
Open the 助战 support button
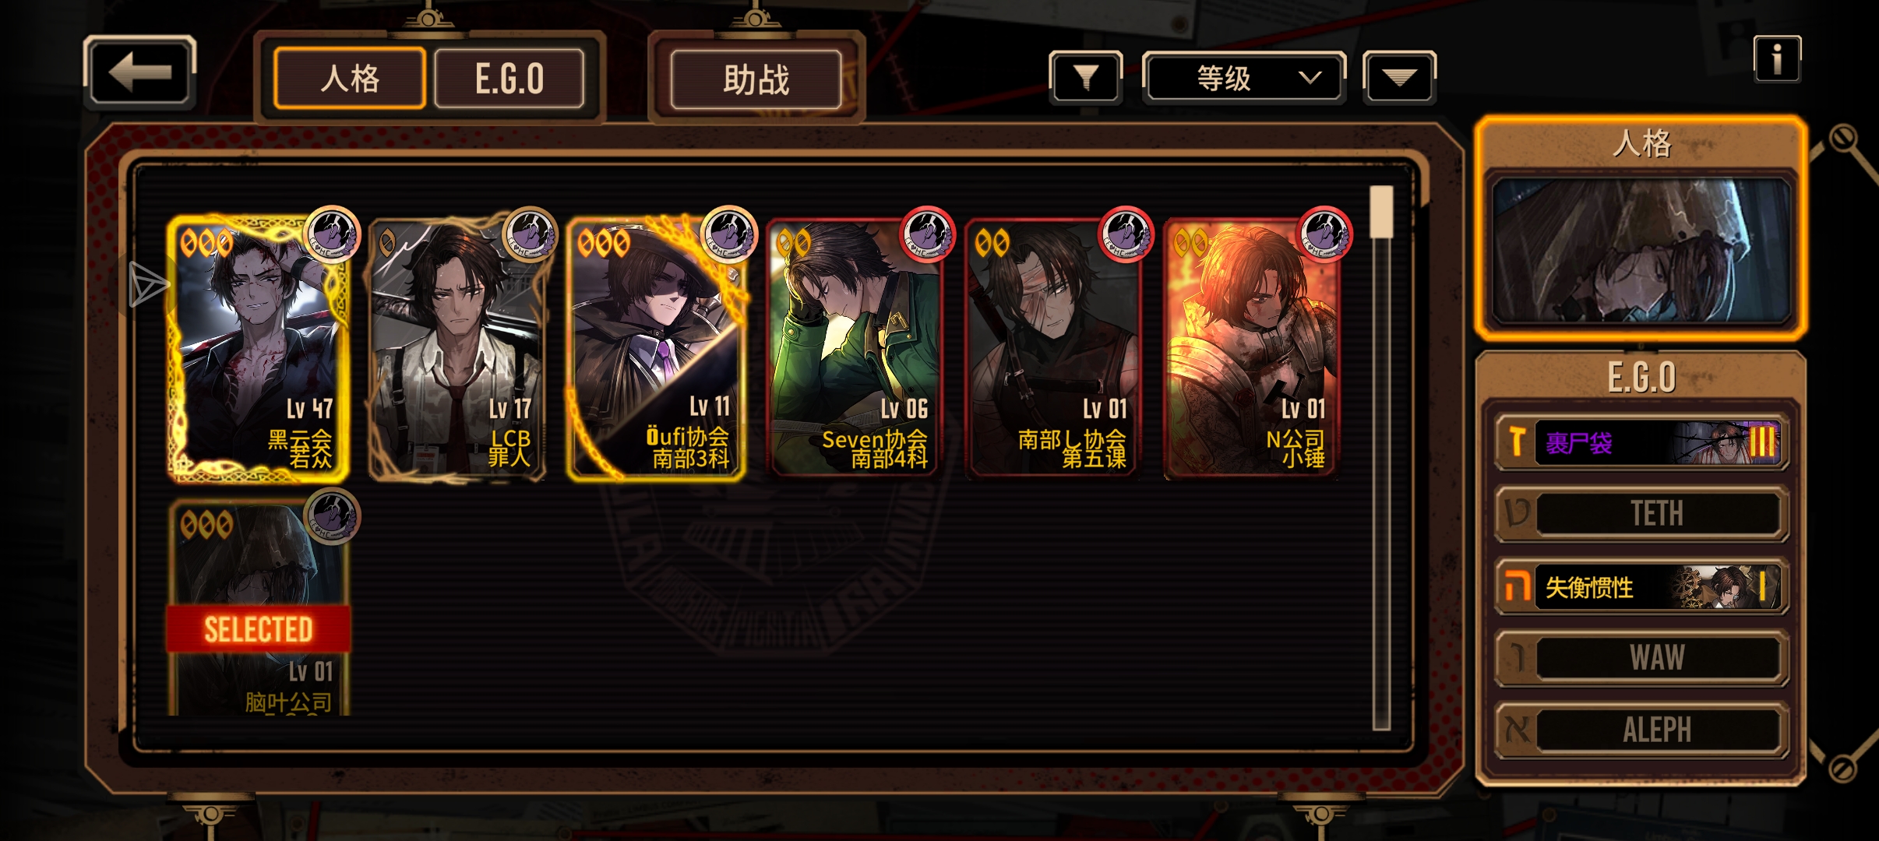coord(756,79)
